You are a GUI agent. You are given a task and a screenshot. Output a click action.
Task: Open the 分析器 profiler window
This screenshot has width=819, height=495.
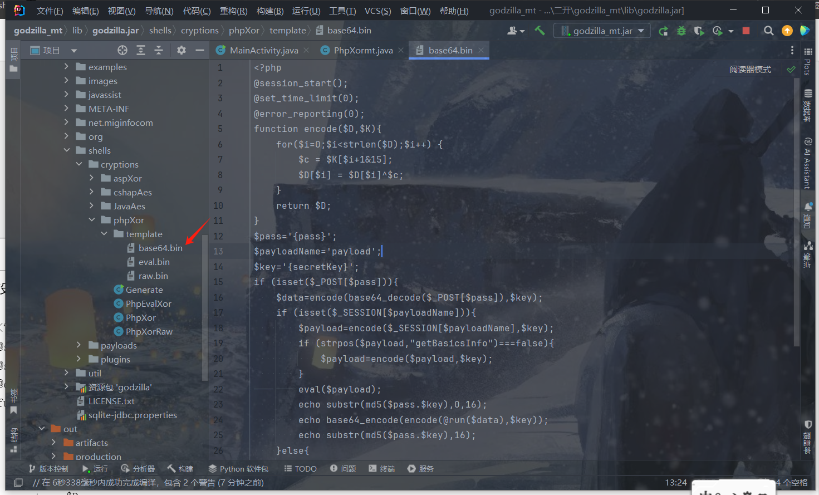pyautogui.click(x=138, y=469)
